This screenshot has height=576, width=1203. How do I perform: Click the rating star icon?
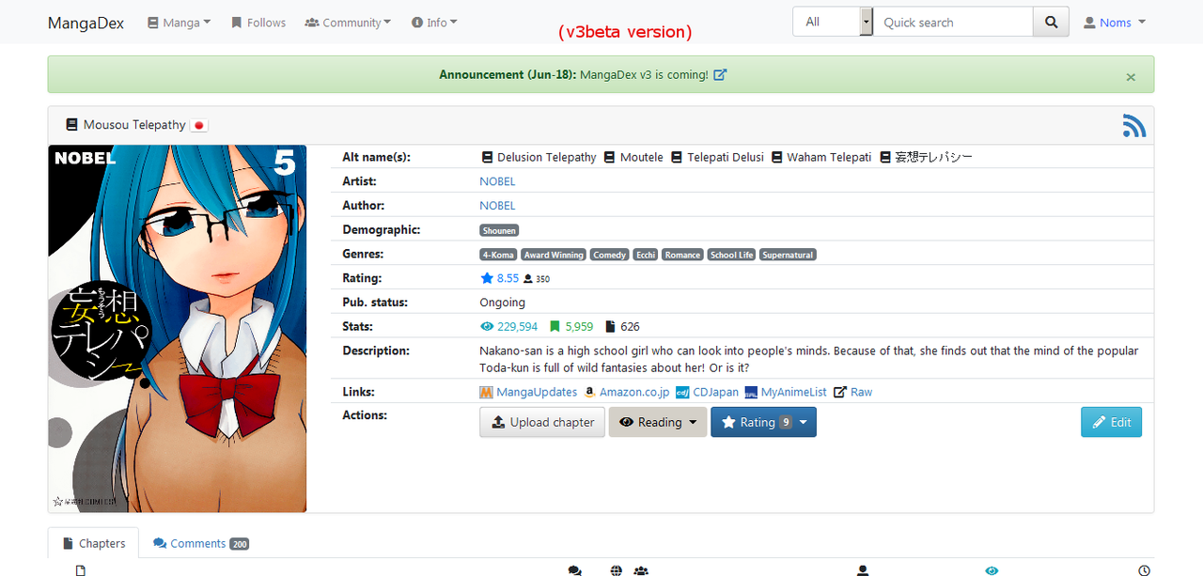487,278
